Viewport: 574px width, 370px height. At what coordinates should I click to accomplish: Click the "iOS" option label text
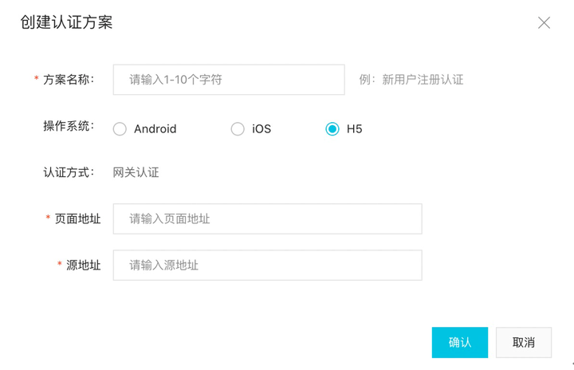point(261,128)
